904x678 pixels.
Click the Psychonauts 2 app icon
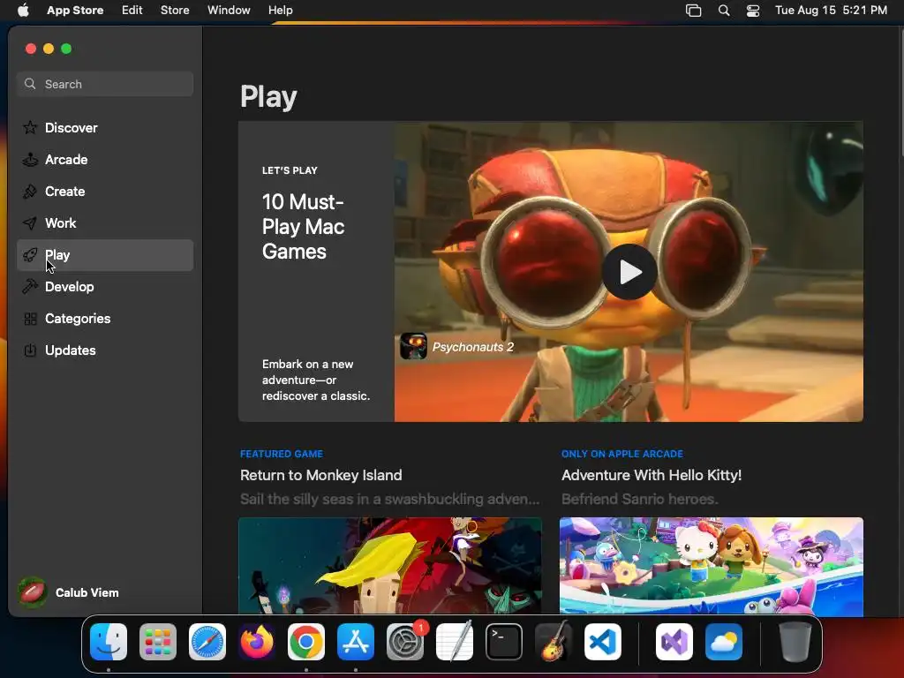click(413, 346)
